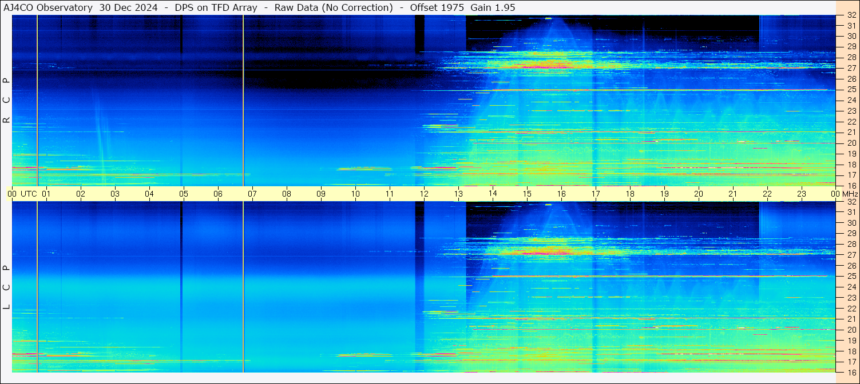Select the 11 hour tick label
The width and height of the screenshot is (860, 384).
point(390,194)
